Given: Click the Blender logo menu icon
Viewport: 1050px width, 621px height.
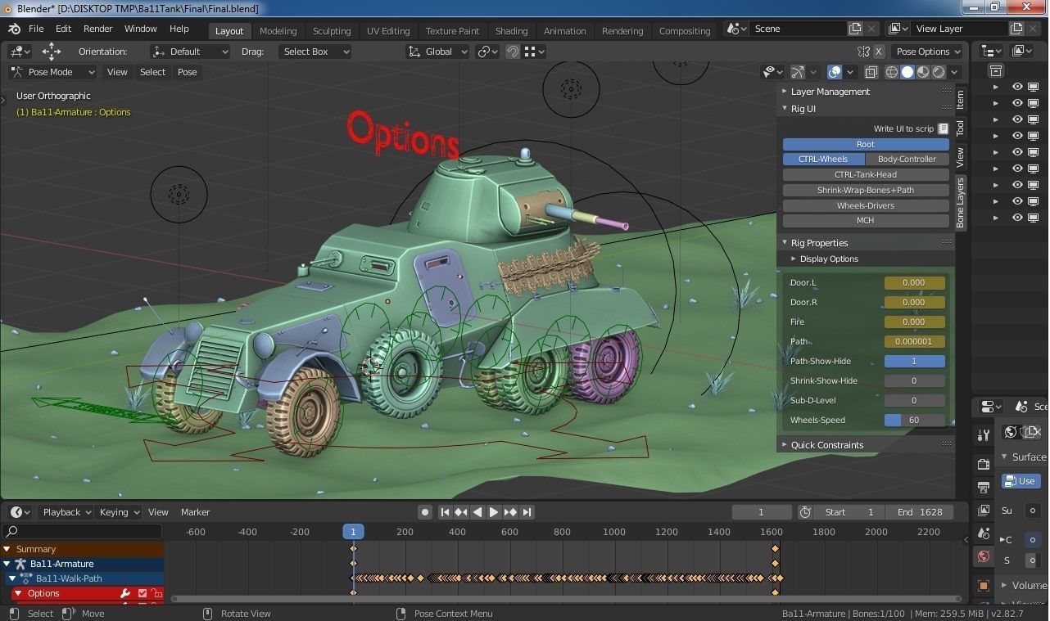Looking at the screenshot, I should point(14,29).
